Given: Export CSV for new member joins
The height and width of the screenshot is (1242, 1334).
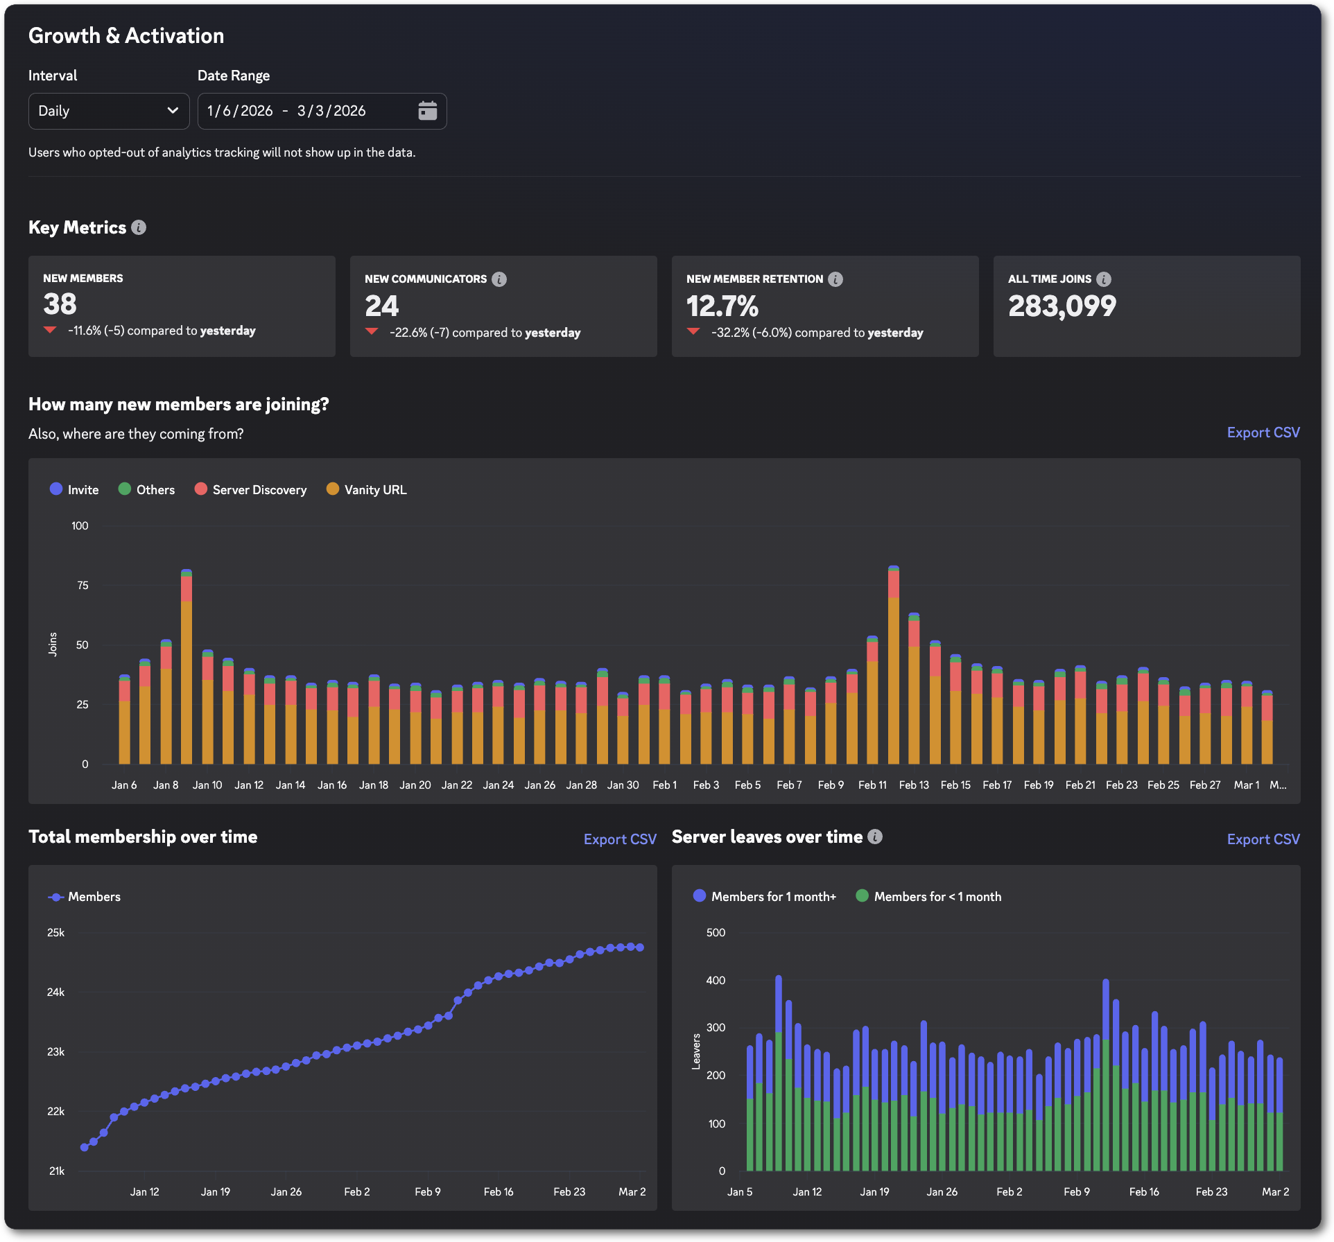Looking at the screenshot, I should [1263, 432].
